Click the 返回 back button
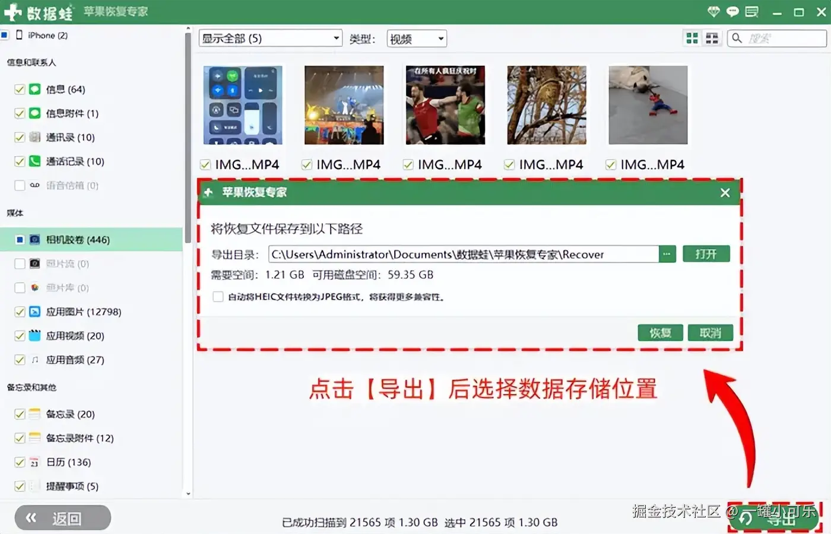This screenshot has width=831, height=534. (x=63, y=518)
